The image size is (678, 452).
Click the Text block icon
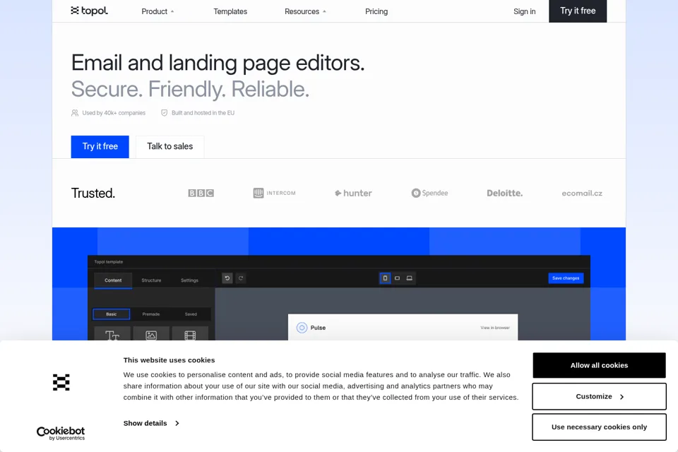coord(112,334)
